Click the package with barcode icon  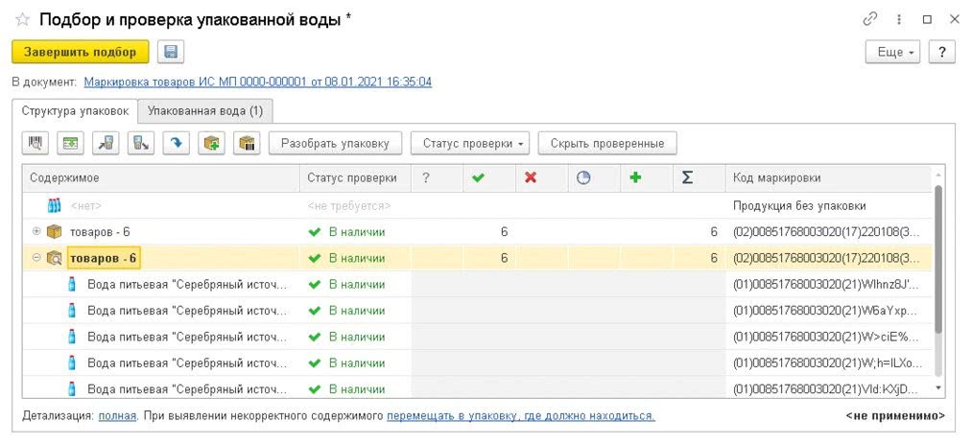(x=247, y=144)
